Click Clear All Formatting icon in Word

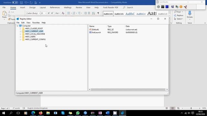coord(63,13)
